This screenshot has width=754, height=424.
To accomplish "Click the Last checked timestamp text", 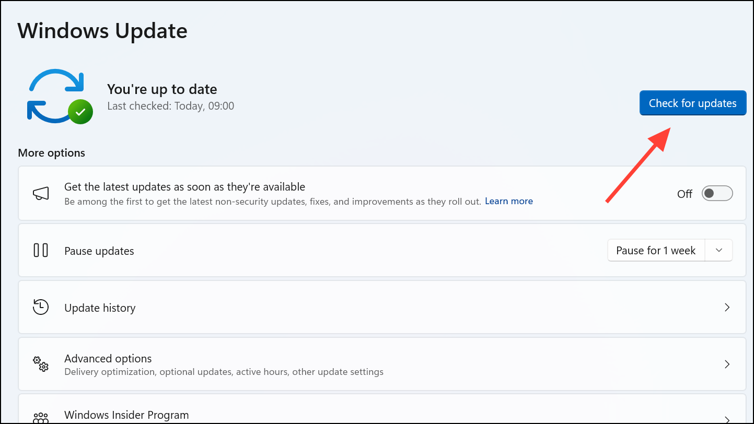I will [x=170, y=106].
